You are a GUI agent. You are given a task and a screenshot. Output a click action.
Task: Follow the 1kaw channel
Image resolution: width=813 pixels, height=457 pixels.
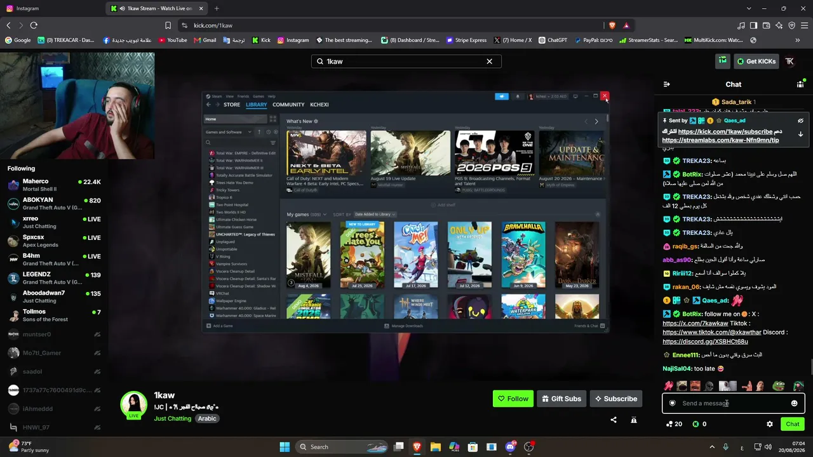click(513, 399)
